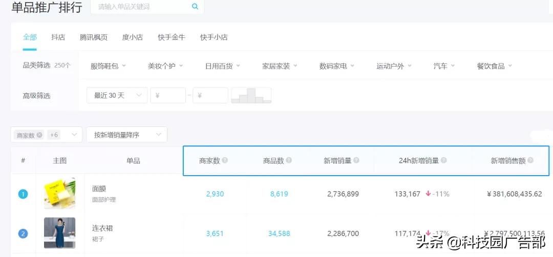The image size is (553, 257).
Task: Open the 按新增销量降序 sort dropdown
Action: (x=126, y=135)
